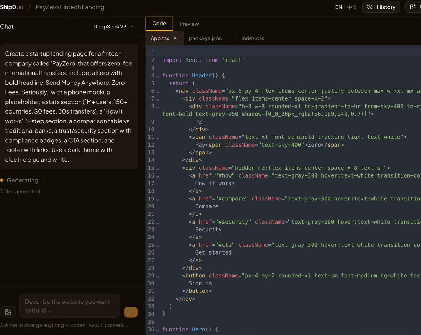Click 'import React from react' on line 2
The width and height of the screenshot is (421, 335).
click(x=203, y=60)
